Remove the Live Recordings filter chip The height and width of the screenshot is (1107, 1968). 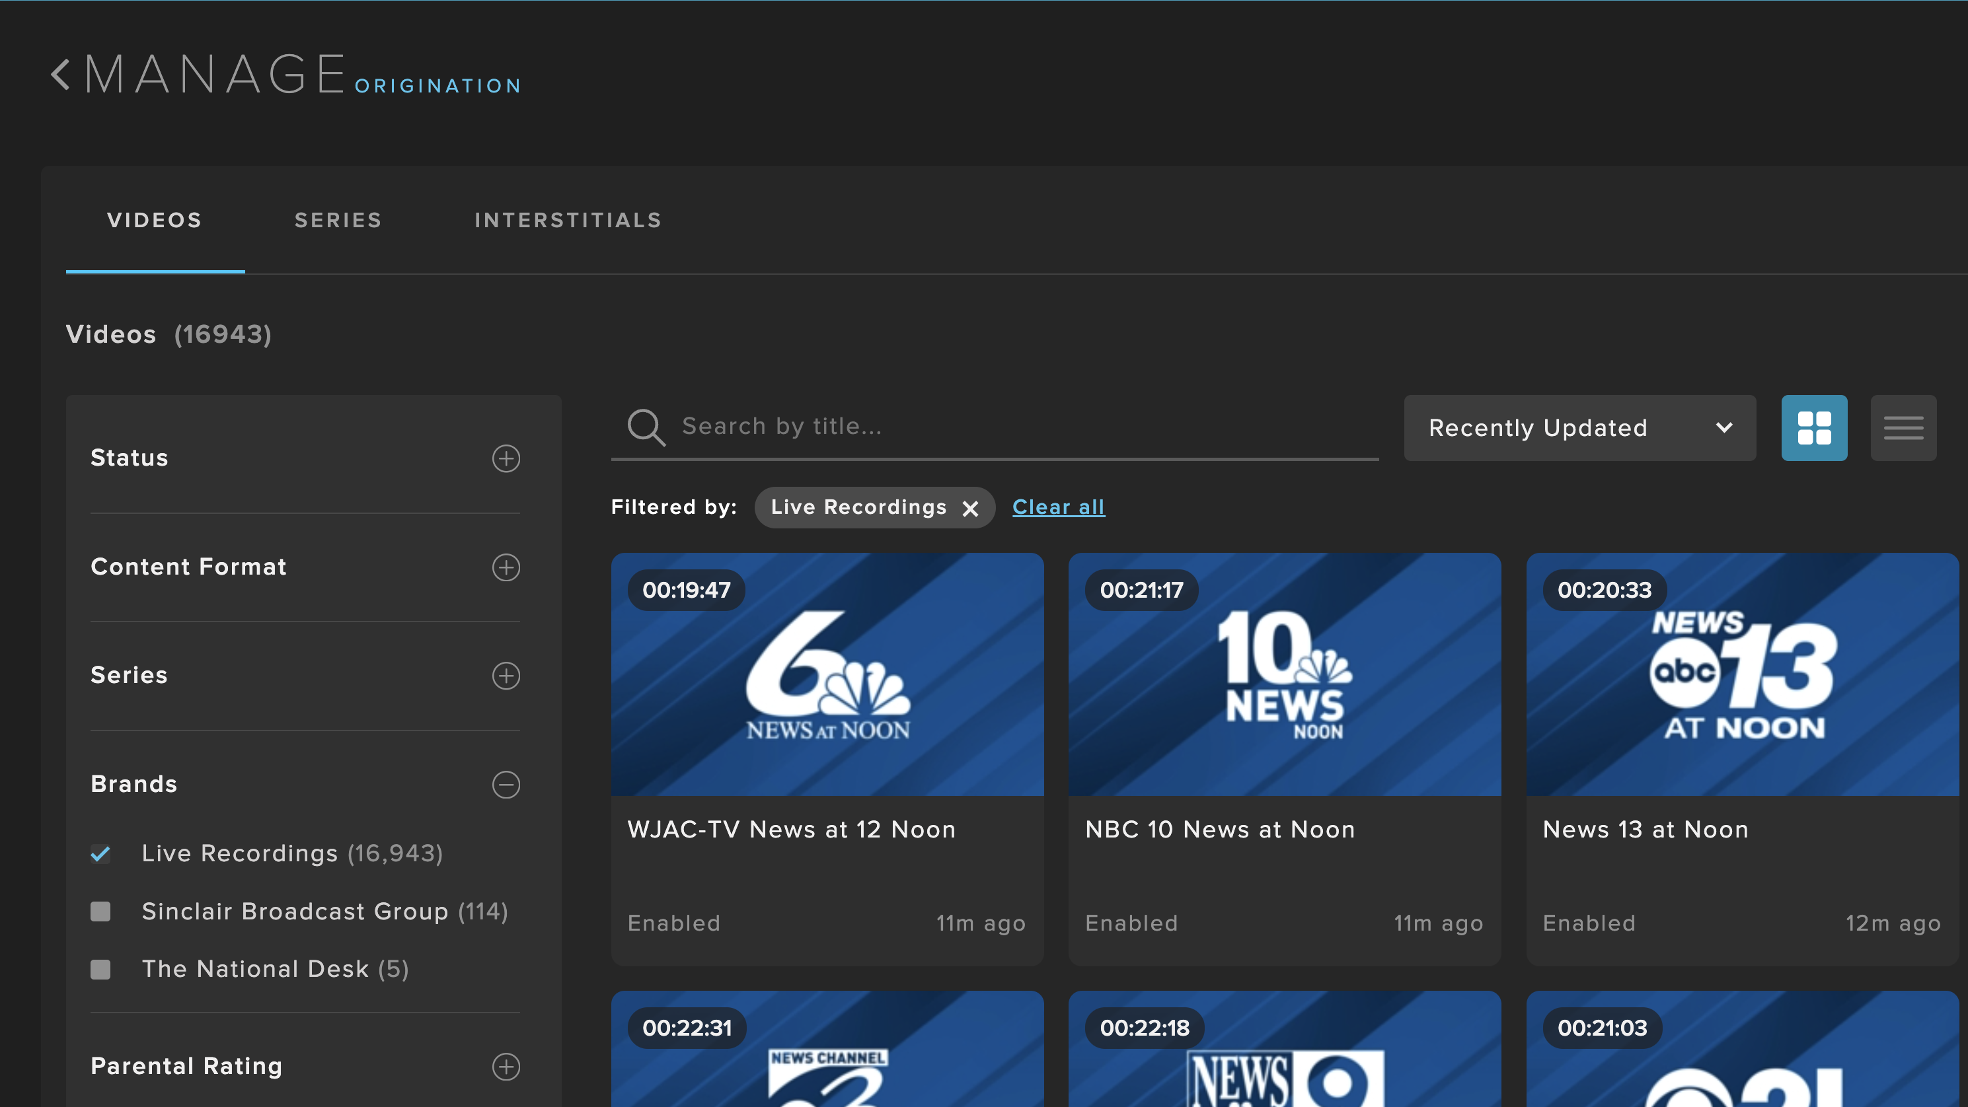click(x=970, y=509)
